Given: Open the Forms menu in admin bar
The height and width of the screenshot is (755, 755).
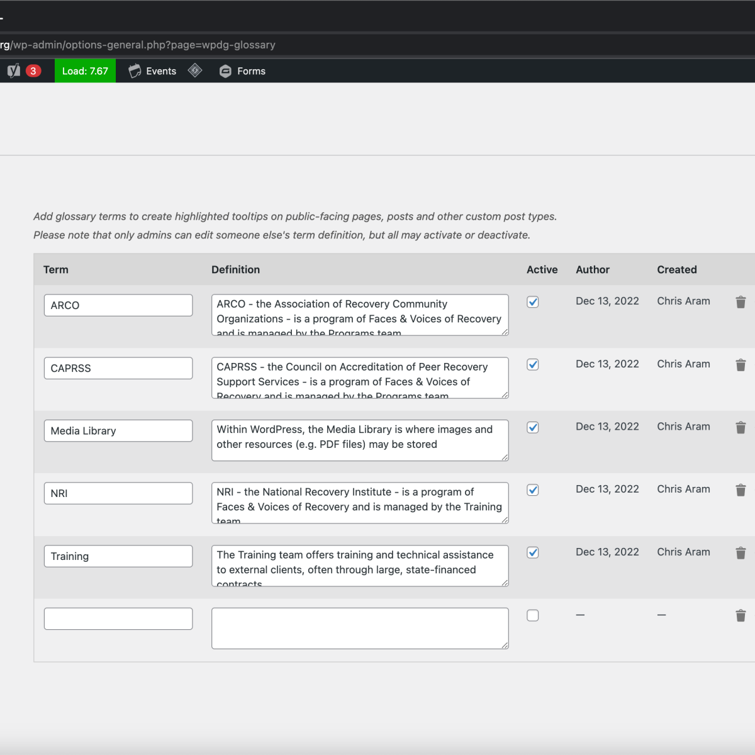Looking at the screenshot, I should tap(242, 71).
